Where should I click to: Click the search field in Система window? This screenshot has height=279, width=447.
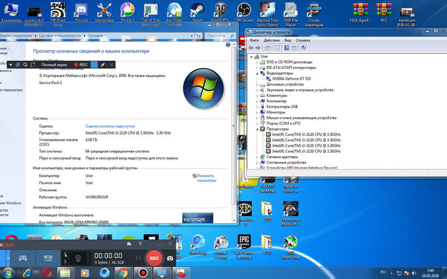(220, 36)
